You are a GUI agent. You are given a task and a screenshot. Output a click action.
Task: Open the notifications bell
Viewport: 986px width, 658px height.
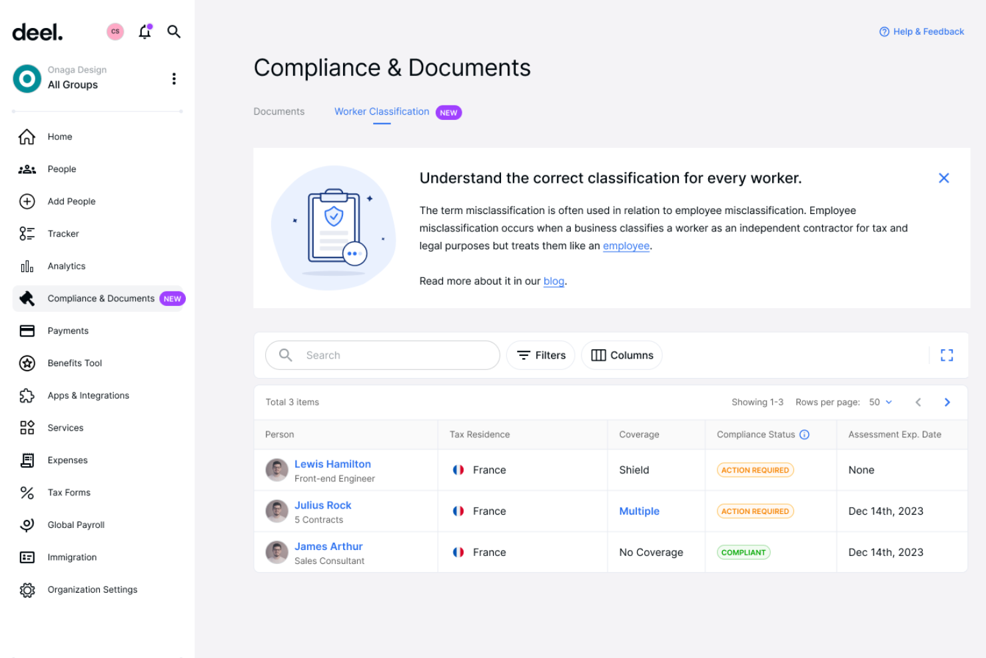click(145, 31)
